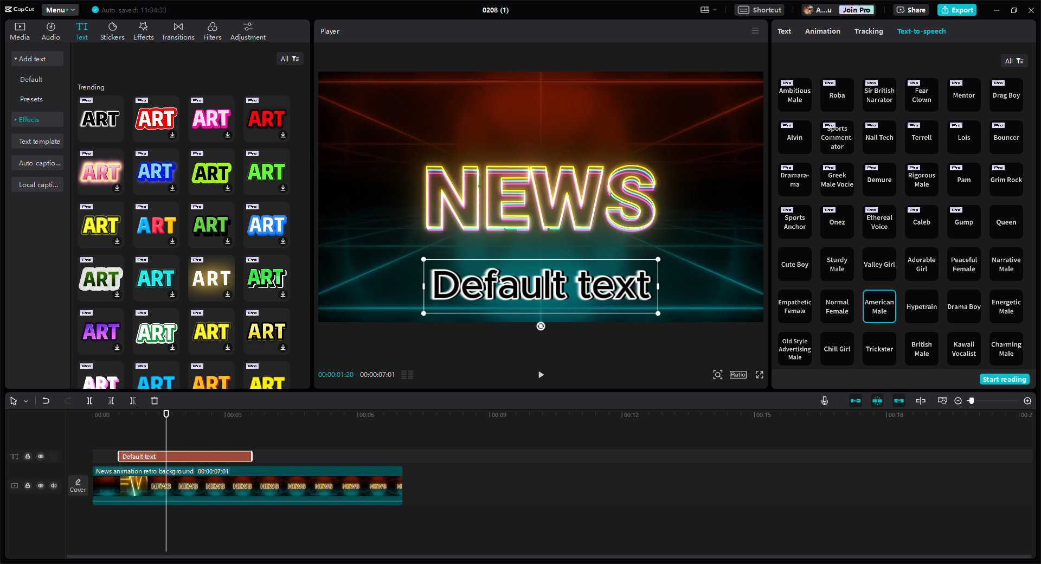Image resolution: width=1041 pixels, height=564 pixels.
Task: Select the Adjustment panel icon
Action: [247, 30]
